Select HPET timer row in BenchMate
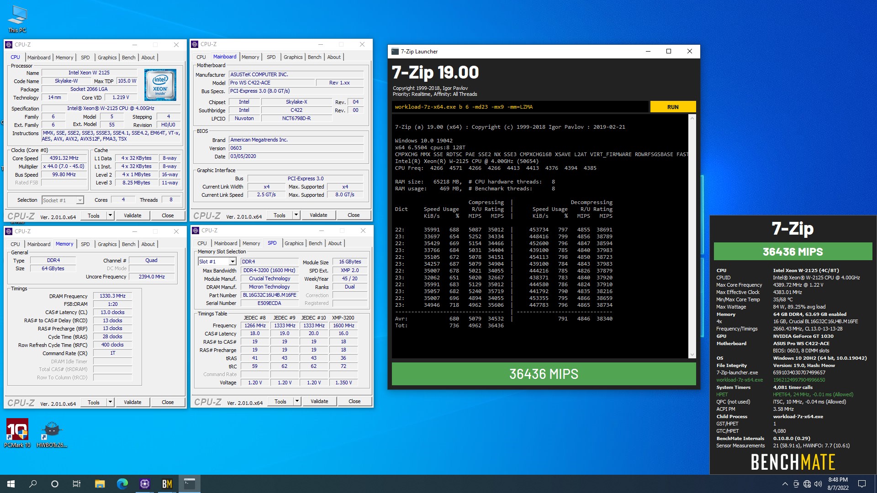 [x=784, y=394]
